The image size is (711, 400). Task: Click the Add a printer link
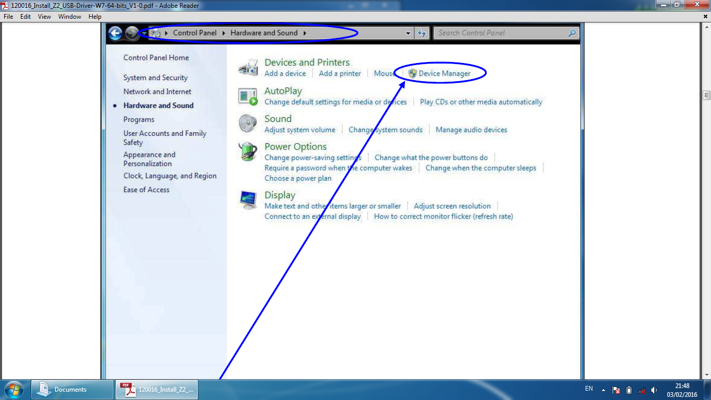point(340,73)
